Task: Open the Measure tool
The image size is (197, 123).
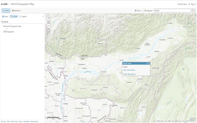Action: pyautogui.click(x=148, y=11)
